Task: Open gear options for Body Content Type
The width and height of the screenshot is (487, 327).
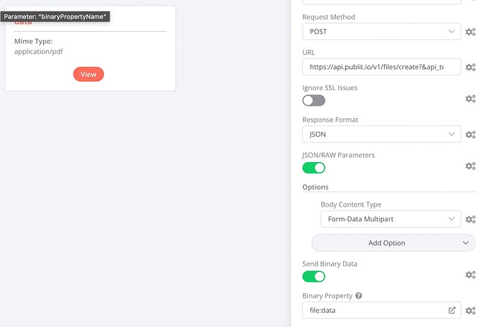Action: pos(470,219)
